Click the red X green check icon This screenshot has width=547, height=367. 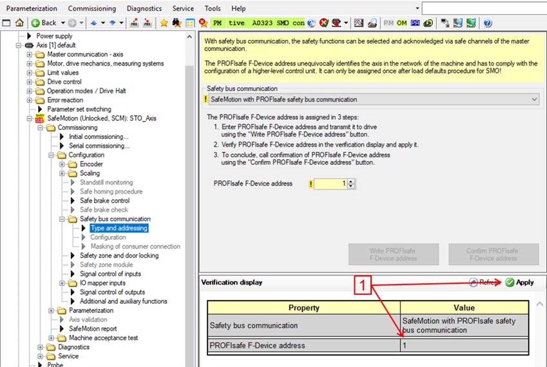324,23
